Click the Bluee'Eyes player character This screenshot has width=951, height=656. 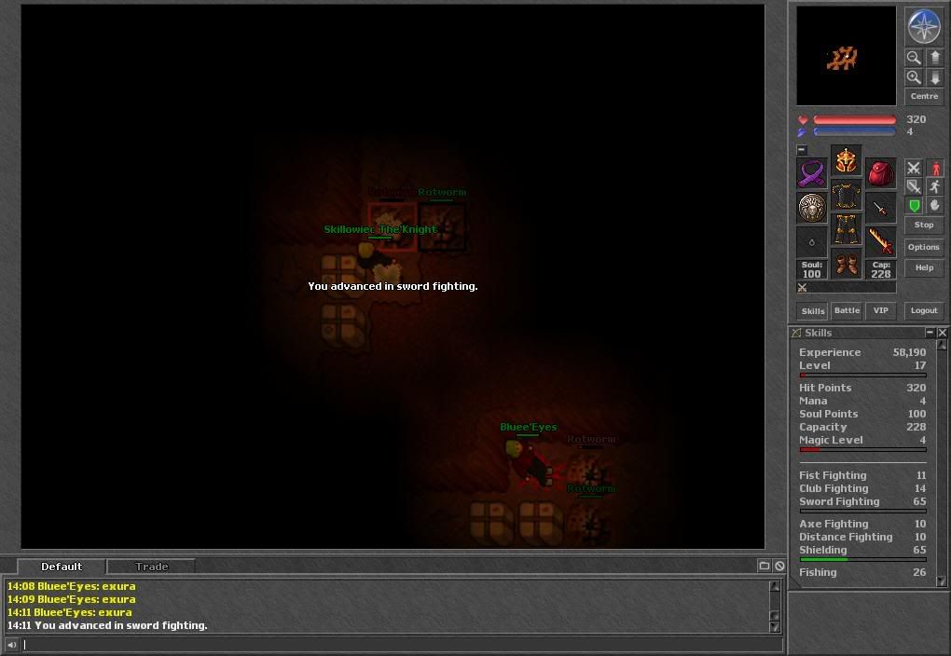[528, 464]
